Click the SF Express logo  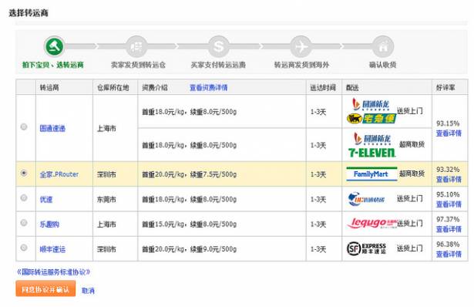pos(366,248)
